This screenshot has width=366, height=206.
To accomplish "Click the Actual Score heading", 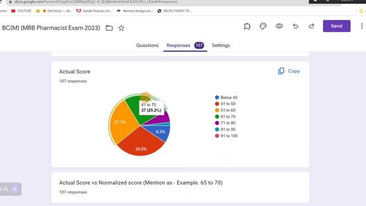I will (75, 72).
